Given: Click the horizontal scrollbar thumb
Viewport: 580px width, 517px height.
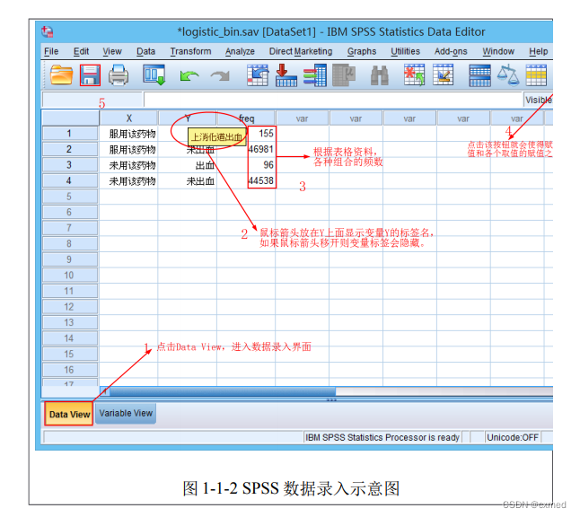Looking at the screenshot, I should pos(223,391).
